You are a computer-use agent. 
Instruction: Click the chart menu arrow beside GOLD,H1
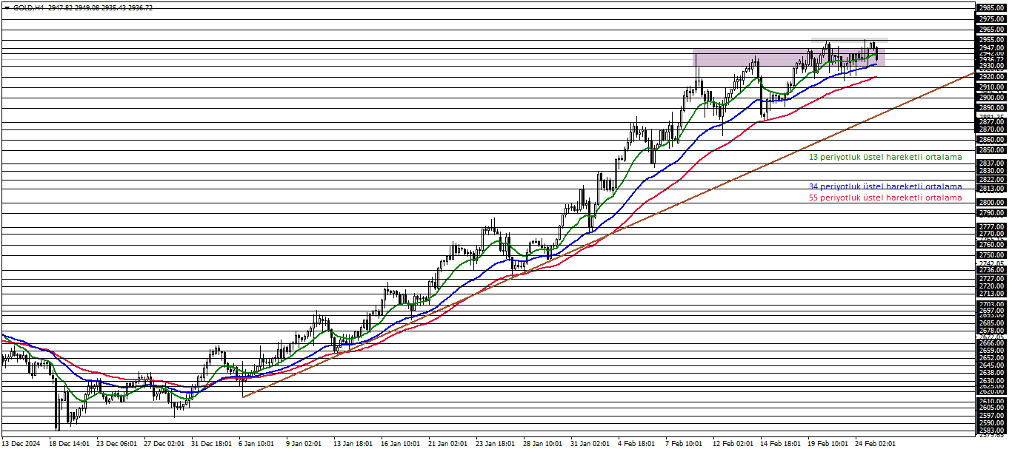[x=7, y=7]
